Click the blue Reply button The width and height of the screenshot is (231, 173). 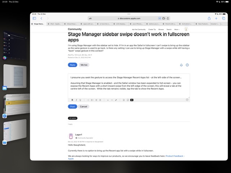(x=73, y=65)
